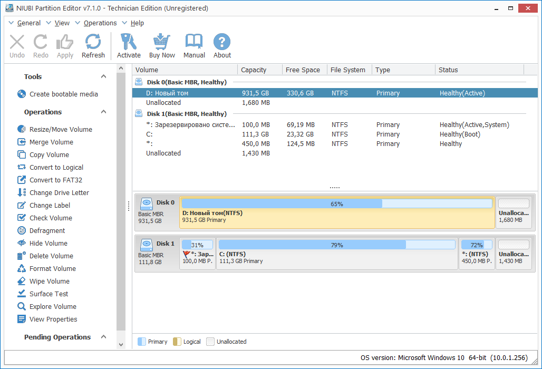Viewport: 542px width, 369px height.
Task: Expand the Pending Operations section
Action: pyautogui.click(x=103, y=337)
